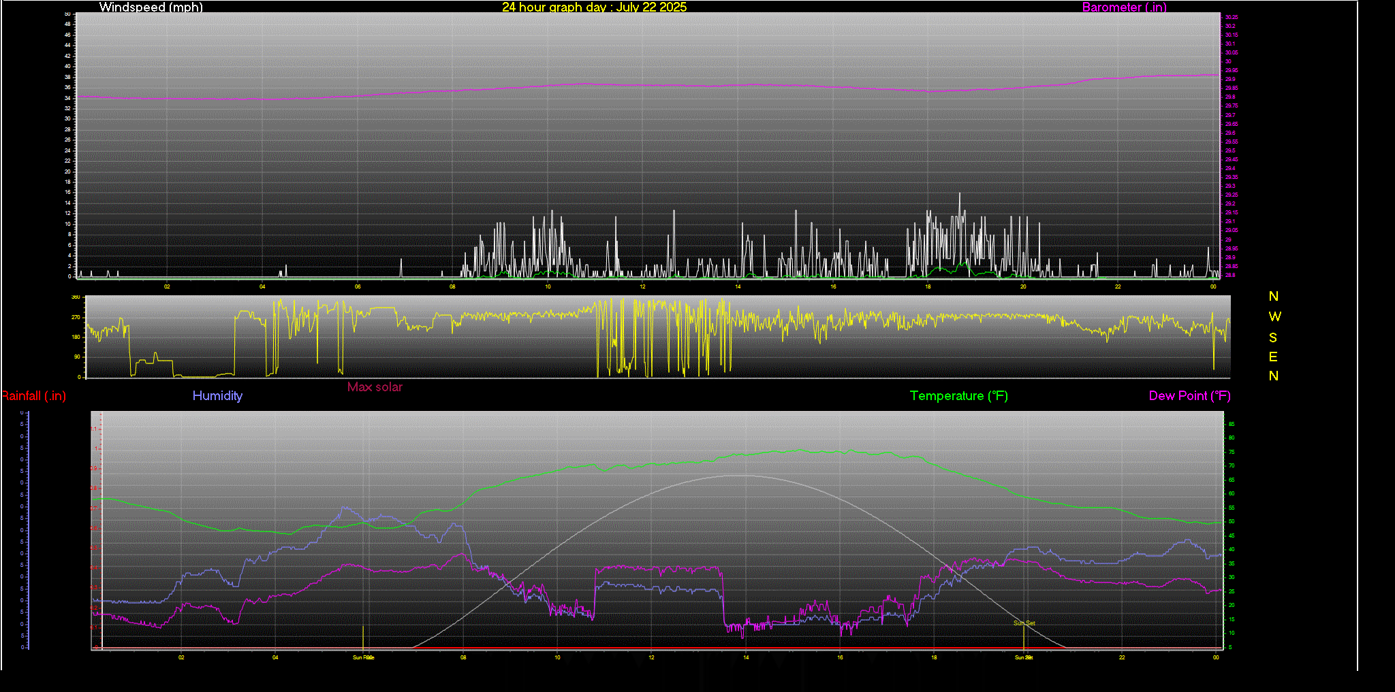Click the '48' windspeed axis value
This screenshot has height=692, width=1395.
pos(67,24)
